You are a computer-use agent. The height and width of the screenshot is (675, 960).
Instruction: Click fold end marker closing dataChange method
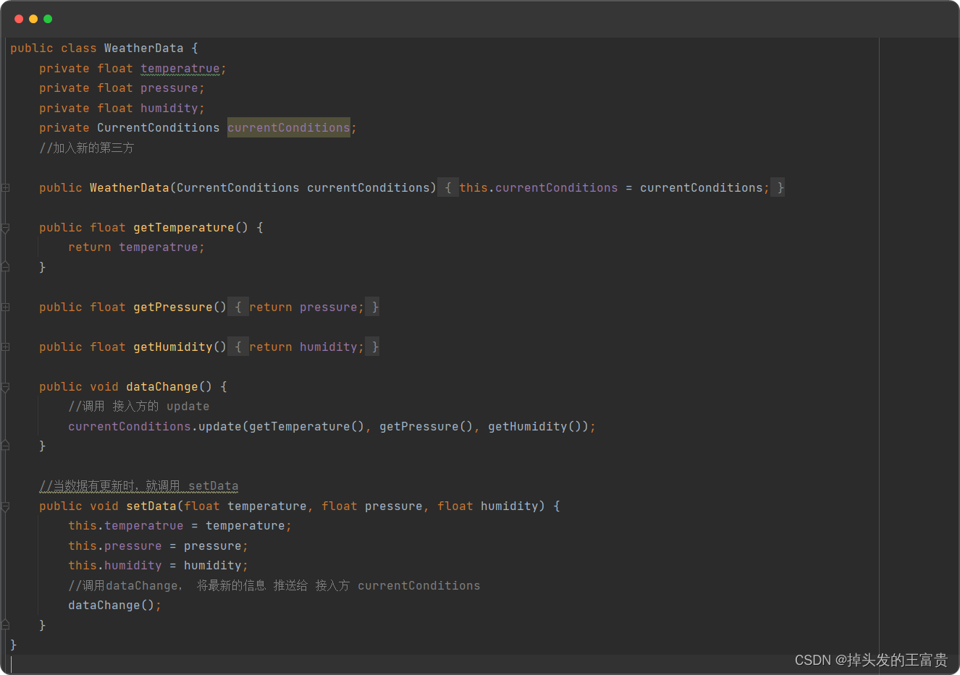pyautogui.click(x=5, y=446)
